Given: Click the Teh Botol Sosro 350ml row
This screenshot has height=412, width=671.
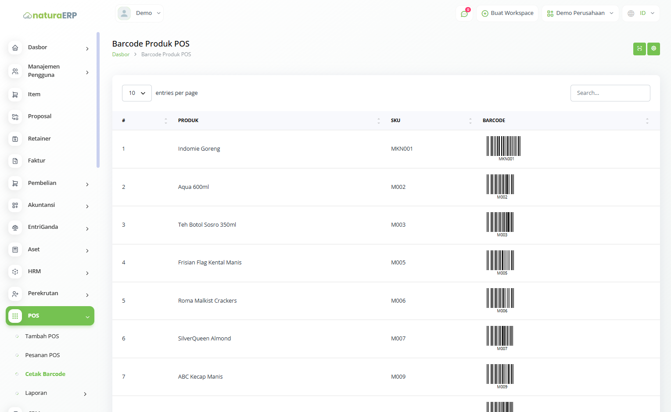Looking at the screenshot, I should (386, 225).
